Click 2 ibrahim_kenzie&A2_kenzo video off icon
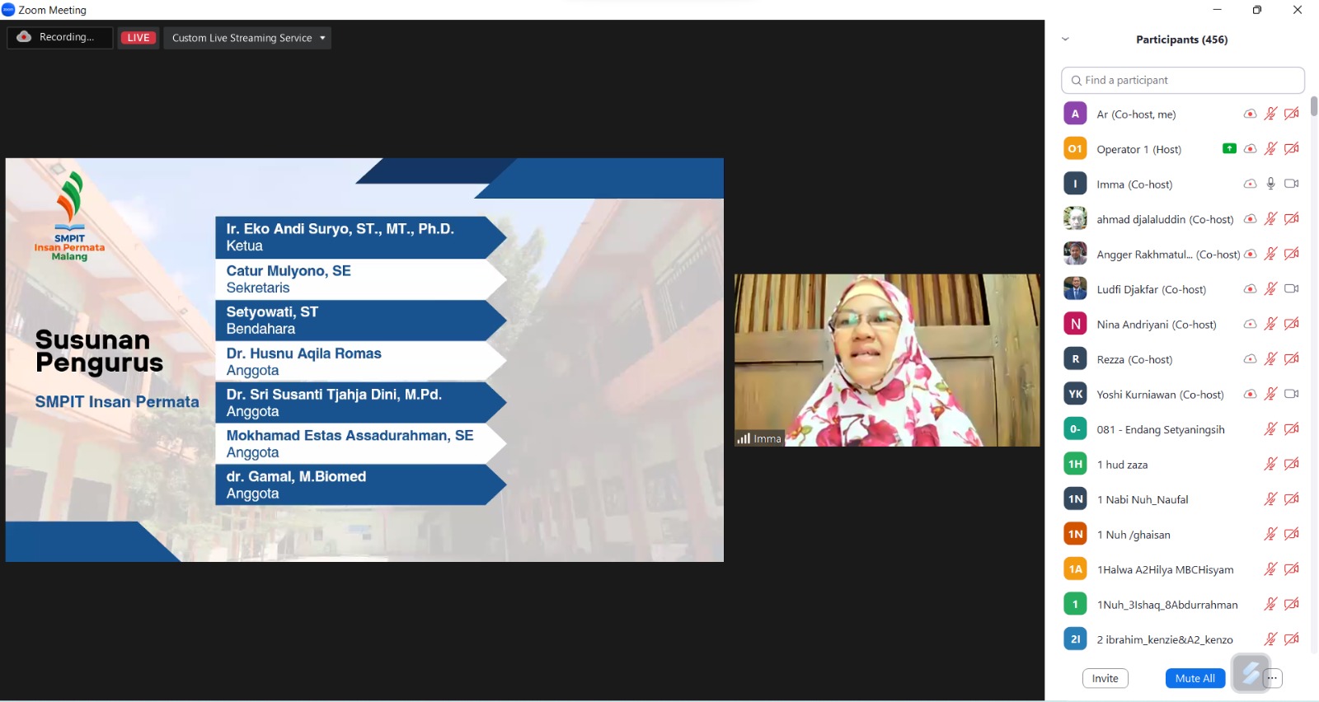 (1292, 639)
